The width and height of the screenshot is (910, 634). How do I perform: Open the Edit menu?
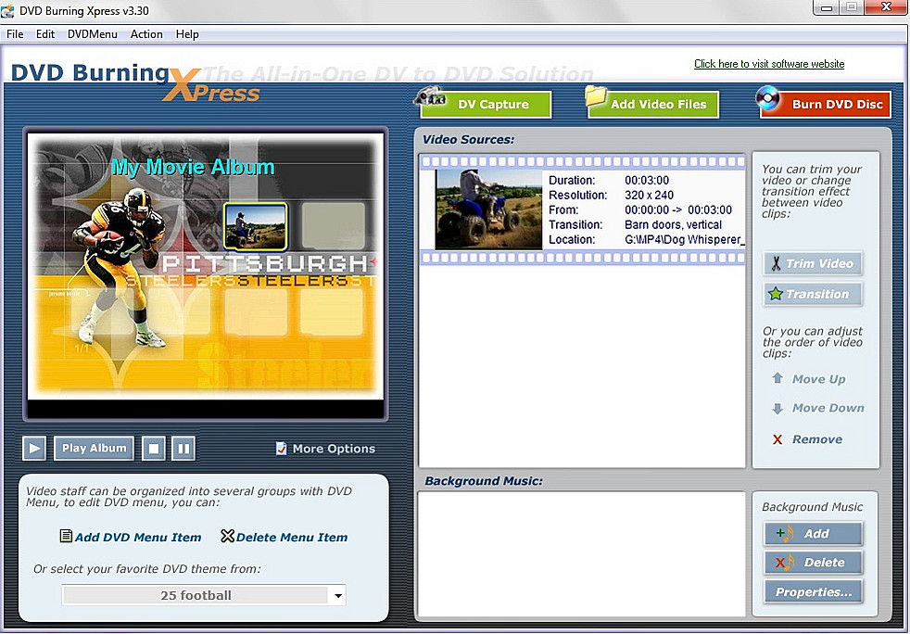tap(45, 34)
